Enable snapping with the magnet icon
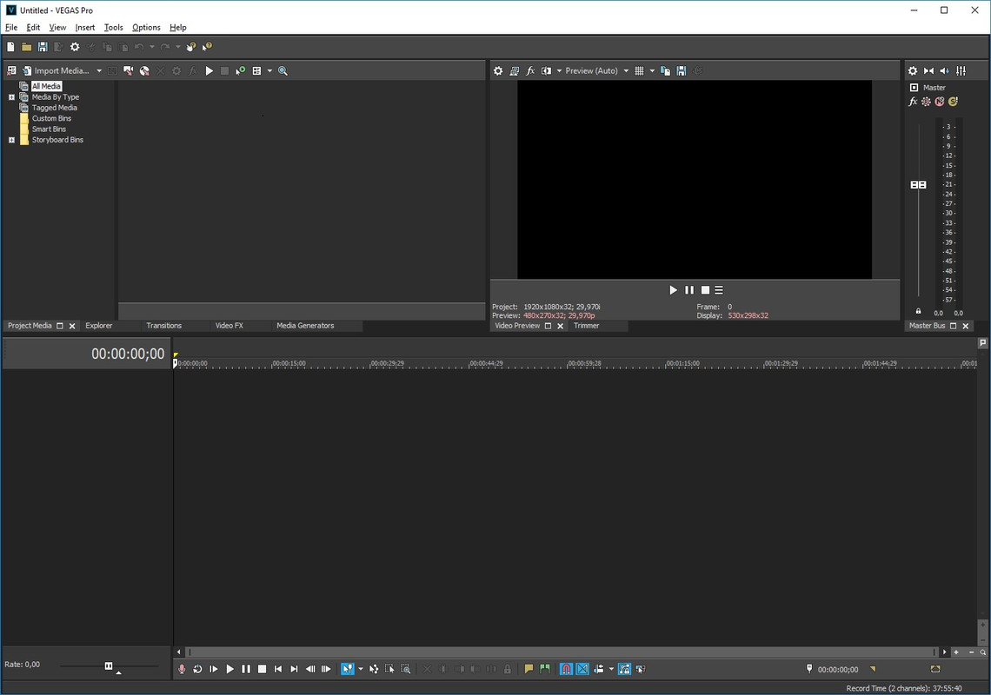The width and height of the screenshot is (991, 695). pyautogui.click(x=566, y=669)
